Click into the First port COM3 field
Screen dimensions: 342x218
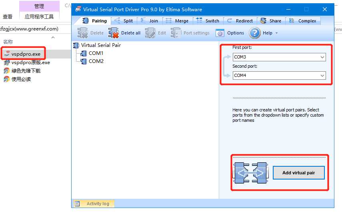click(279, 57)
